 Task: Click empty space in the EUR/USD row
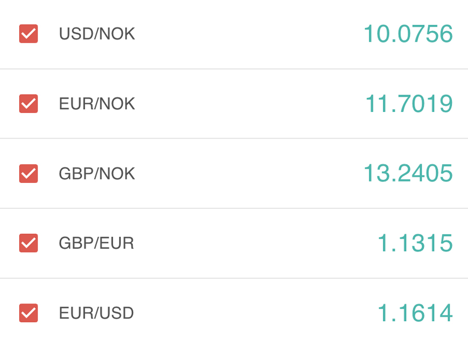(x=244, y=313)
